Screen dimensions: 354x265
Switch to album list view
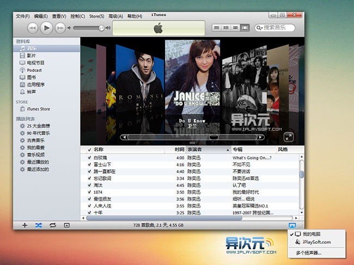tap(226, 28)
